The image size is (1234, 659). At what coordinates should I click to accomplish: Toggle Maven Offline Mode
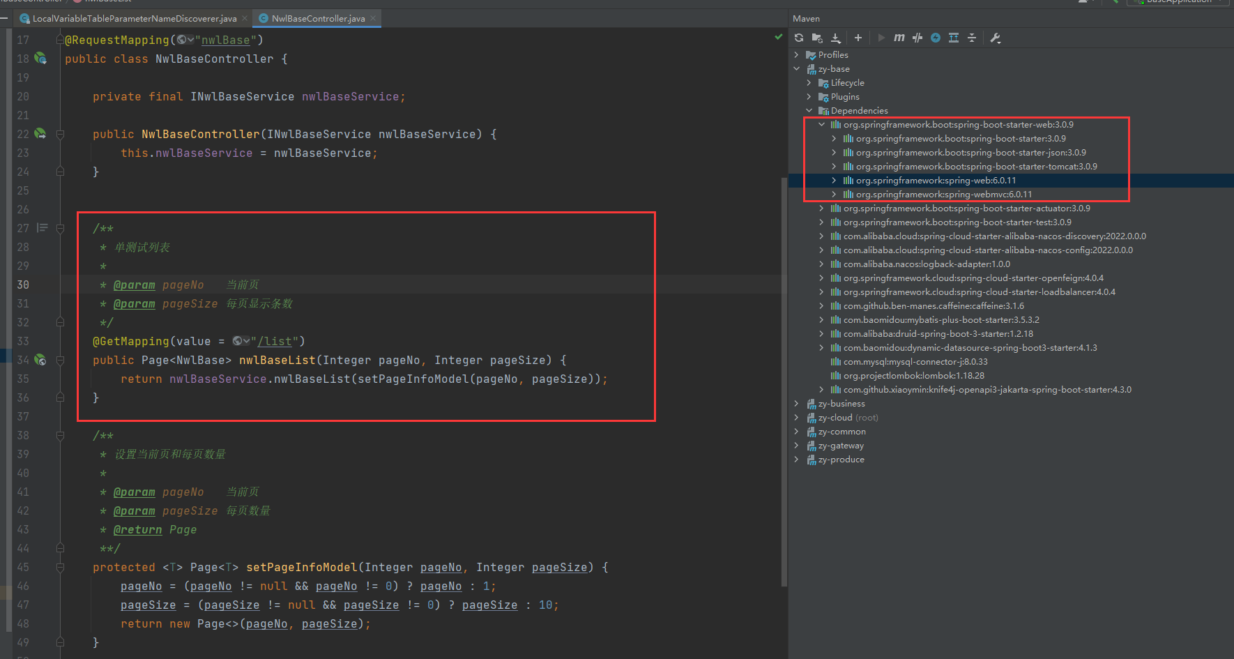[x=917, y=38]
